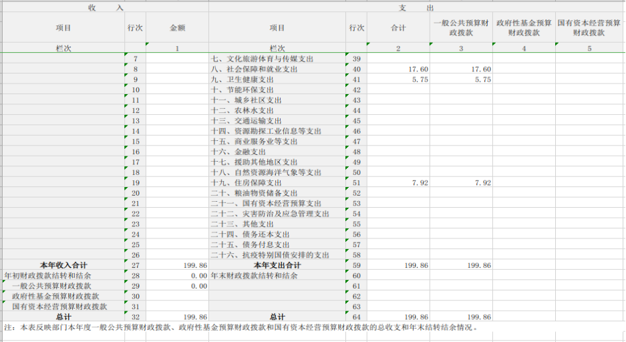626x342 pixels.
Task: Click the 九、卫生健康支出 cell
Action: (x=277, y=79)
